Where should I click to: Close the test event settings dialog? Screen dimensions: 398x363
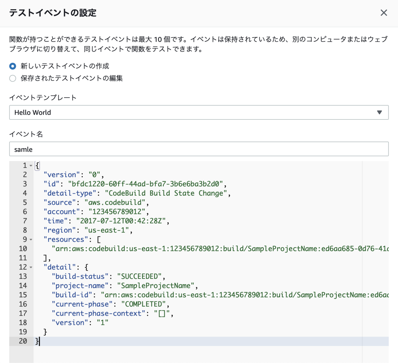384,13
